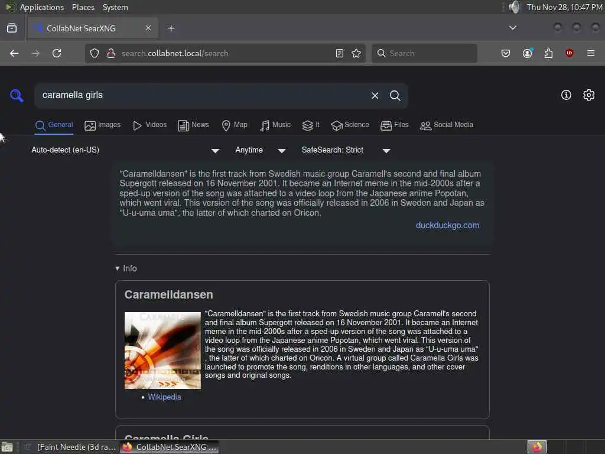Open uBlock Origin extension icon

click(570, 53)
